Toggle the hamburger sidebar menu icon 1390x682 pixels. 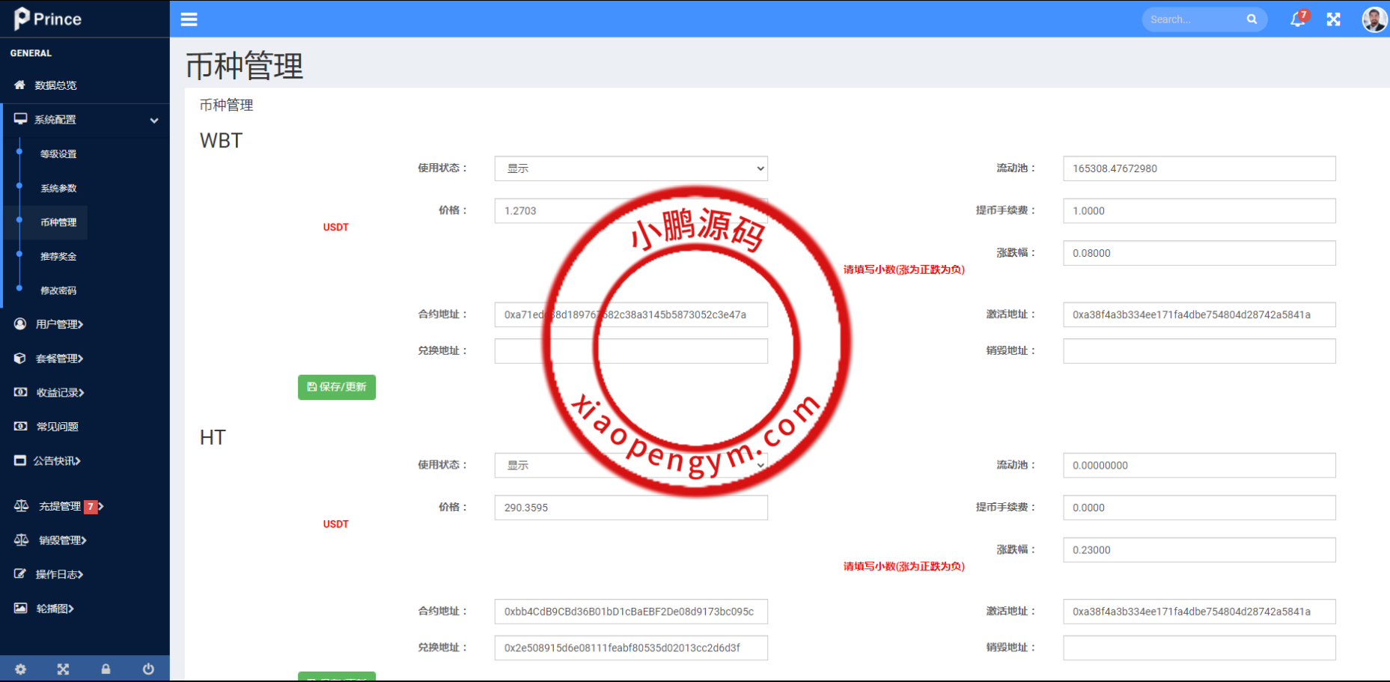pos(189,19)
